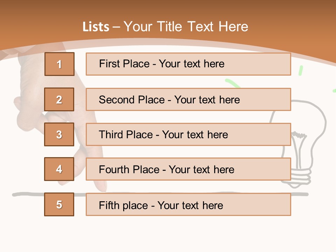Click the green dash above the bulb
336x252 pixels.
[x=300, y=70]
